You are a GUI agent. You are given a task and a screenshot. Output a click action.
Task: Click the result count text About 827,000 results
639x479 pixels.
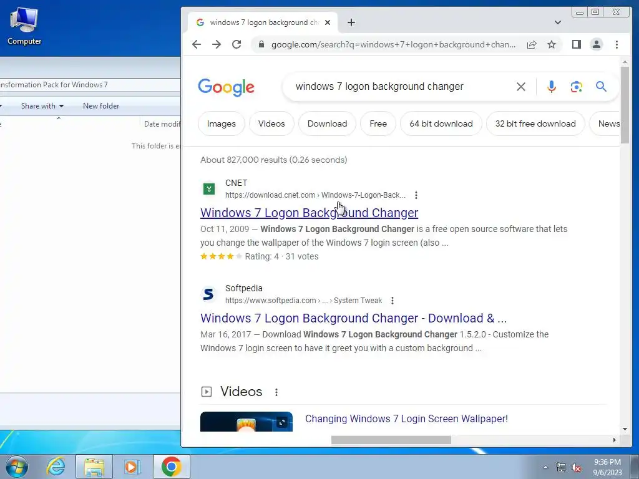click(274, 160)
